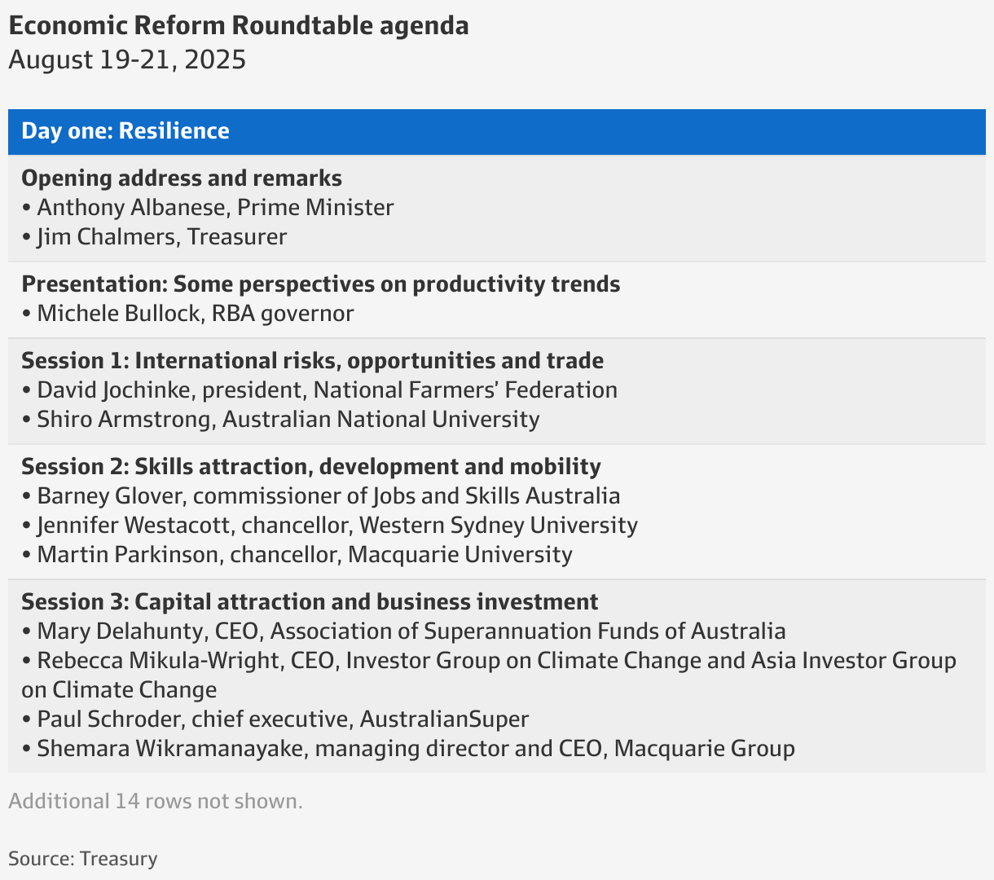Click the Opening address and remarks heading
Viewport: 994px width, 880px height.
182,178
